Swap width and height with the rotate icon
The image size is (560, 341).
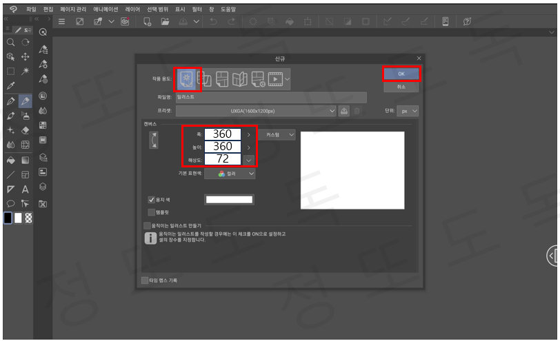click(x=154, y=140)
